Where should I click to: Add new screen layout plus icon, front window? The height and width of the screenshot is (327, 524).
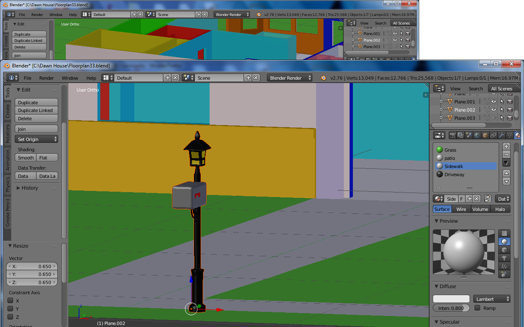point(167,78)
